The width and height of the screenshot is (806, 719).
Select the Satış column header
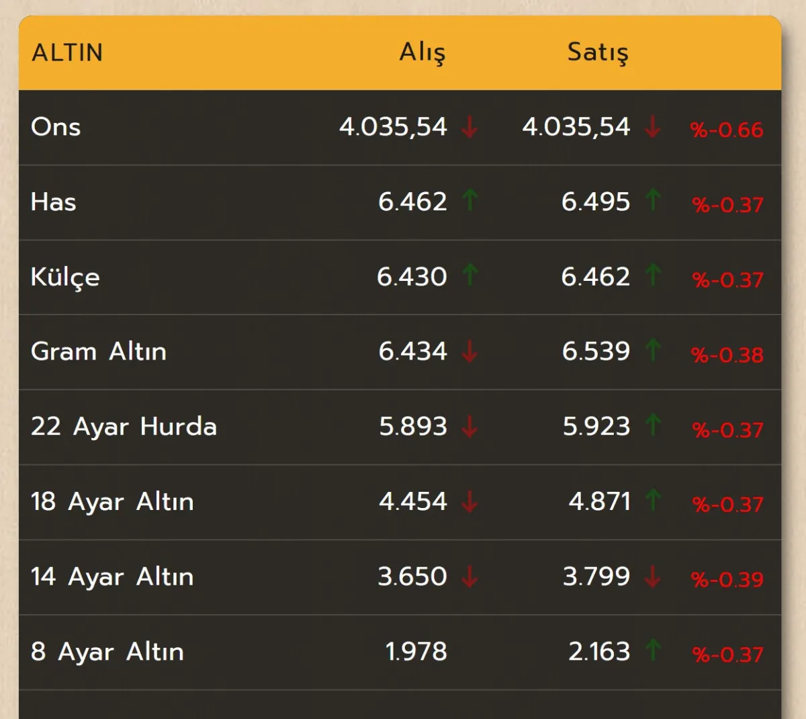[598, 52]
